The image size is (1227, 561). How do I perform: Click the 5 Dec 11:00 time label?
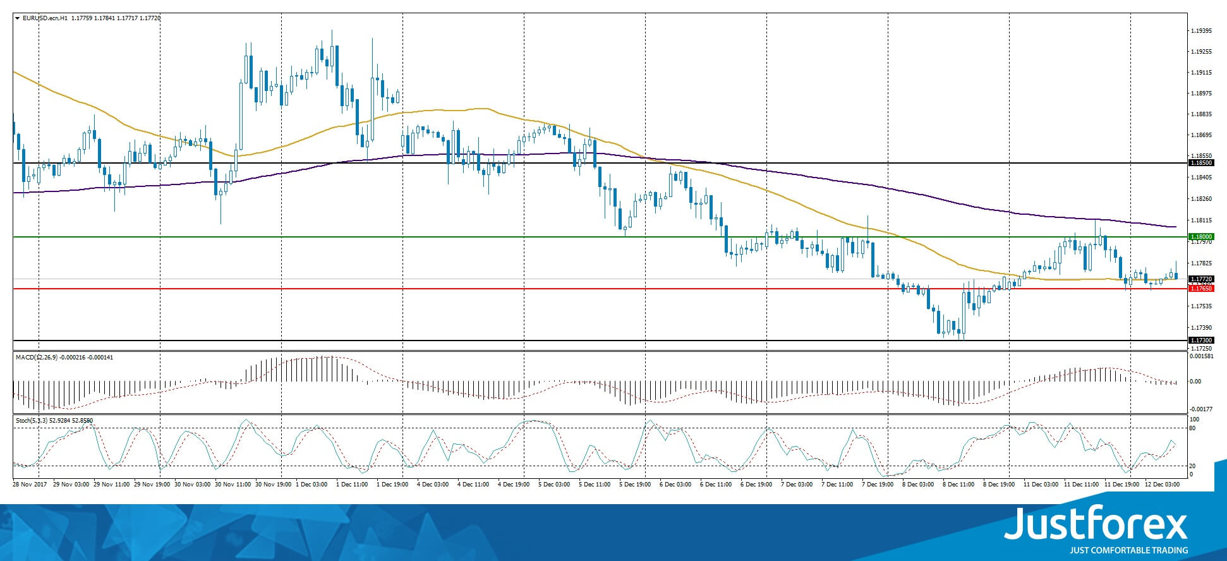tap(595, 485)
